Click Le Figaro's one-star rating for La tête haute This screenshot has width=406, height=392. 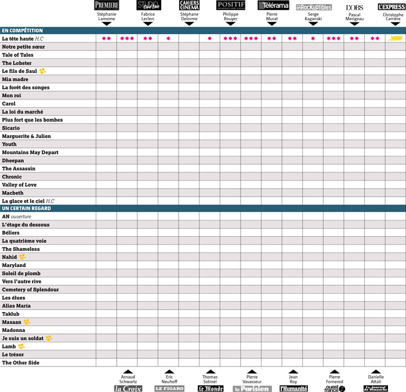[168, 39]
